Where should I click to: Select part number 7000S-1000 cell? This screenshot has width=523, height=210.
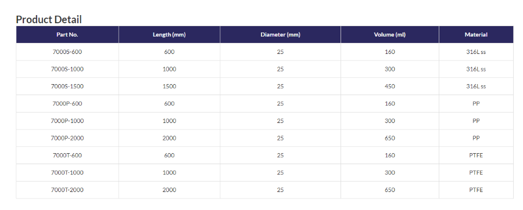(x=67, y=69)
